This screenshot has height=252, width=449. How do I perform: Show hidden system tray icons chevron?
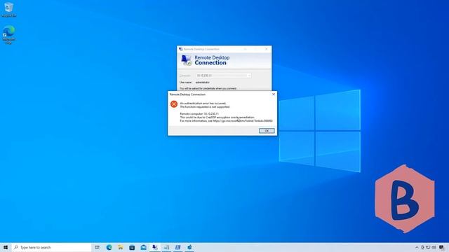[417, 247]
